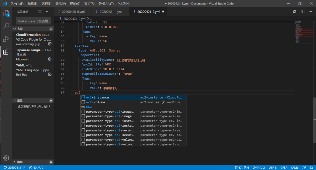Screen dimensions: 316x170
Task: Open the errors and warnings status item
Action: point(36,167)
